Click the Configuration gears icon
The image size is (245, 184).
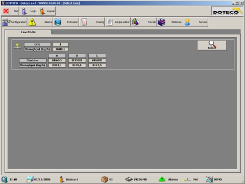click(x=6, y=22)
